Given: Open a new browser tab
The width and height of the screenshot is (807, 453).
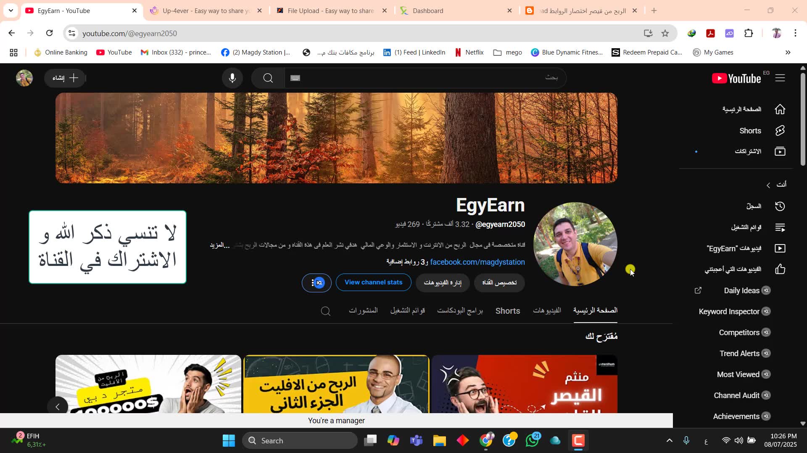Looking at the screenshot, I should pos(654,10).
